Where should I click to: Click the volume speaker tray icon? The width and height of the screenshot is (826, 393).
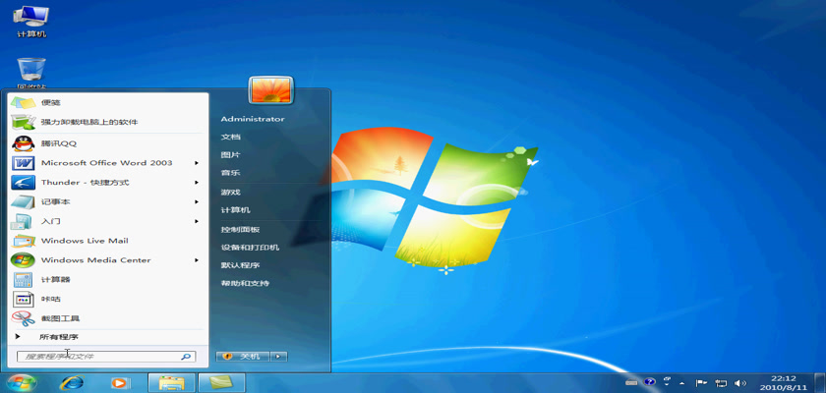point(739,382)
